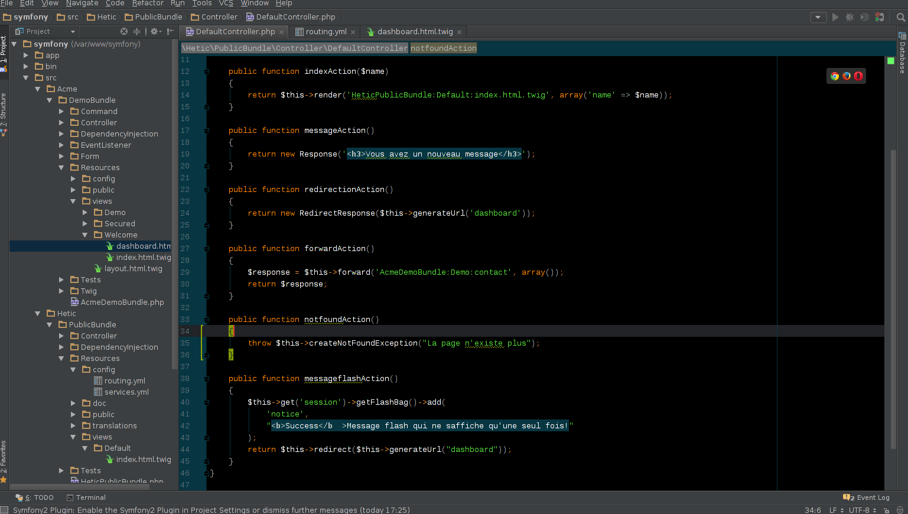
Task: Open the Navigate menu
Action: [x=82, y=3]
